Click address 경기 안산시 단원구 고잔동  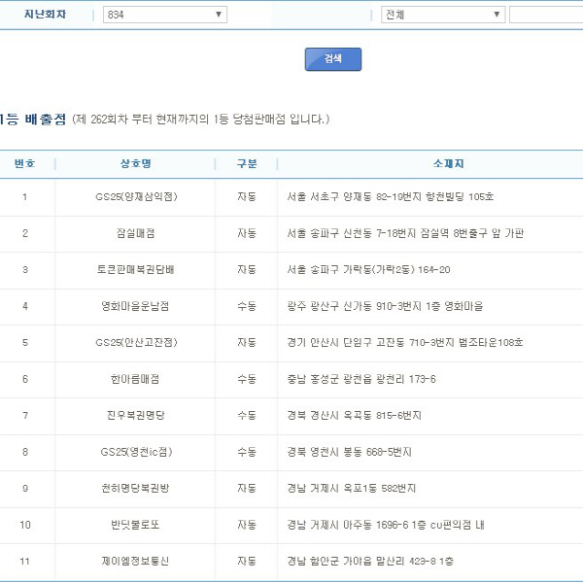pyautogui.click(x=345, y=342)
